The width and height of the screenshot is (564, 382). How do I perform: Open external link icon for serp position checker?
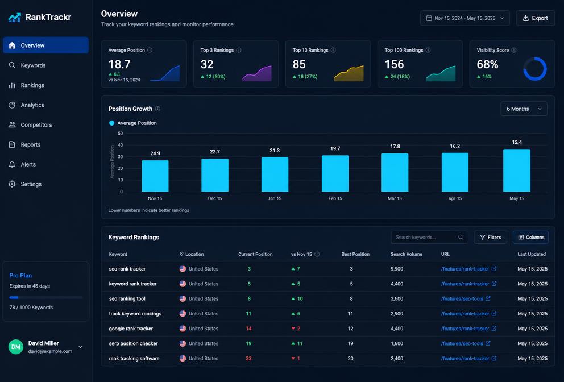(x=488, y=343)
